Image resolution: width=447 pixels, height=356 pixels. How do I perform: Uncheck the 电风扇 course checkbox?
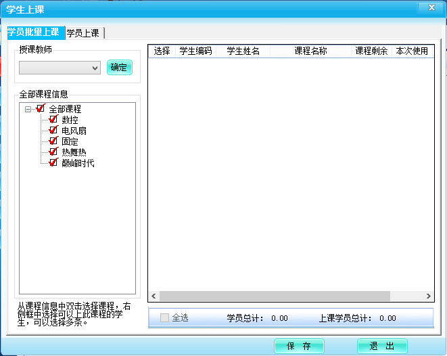pos(53,130)
